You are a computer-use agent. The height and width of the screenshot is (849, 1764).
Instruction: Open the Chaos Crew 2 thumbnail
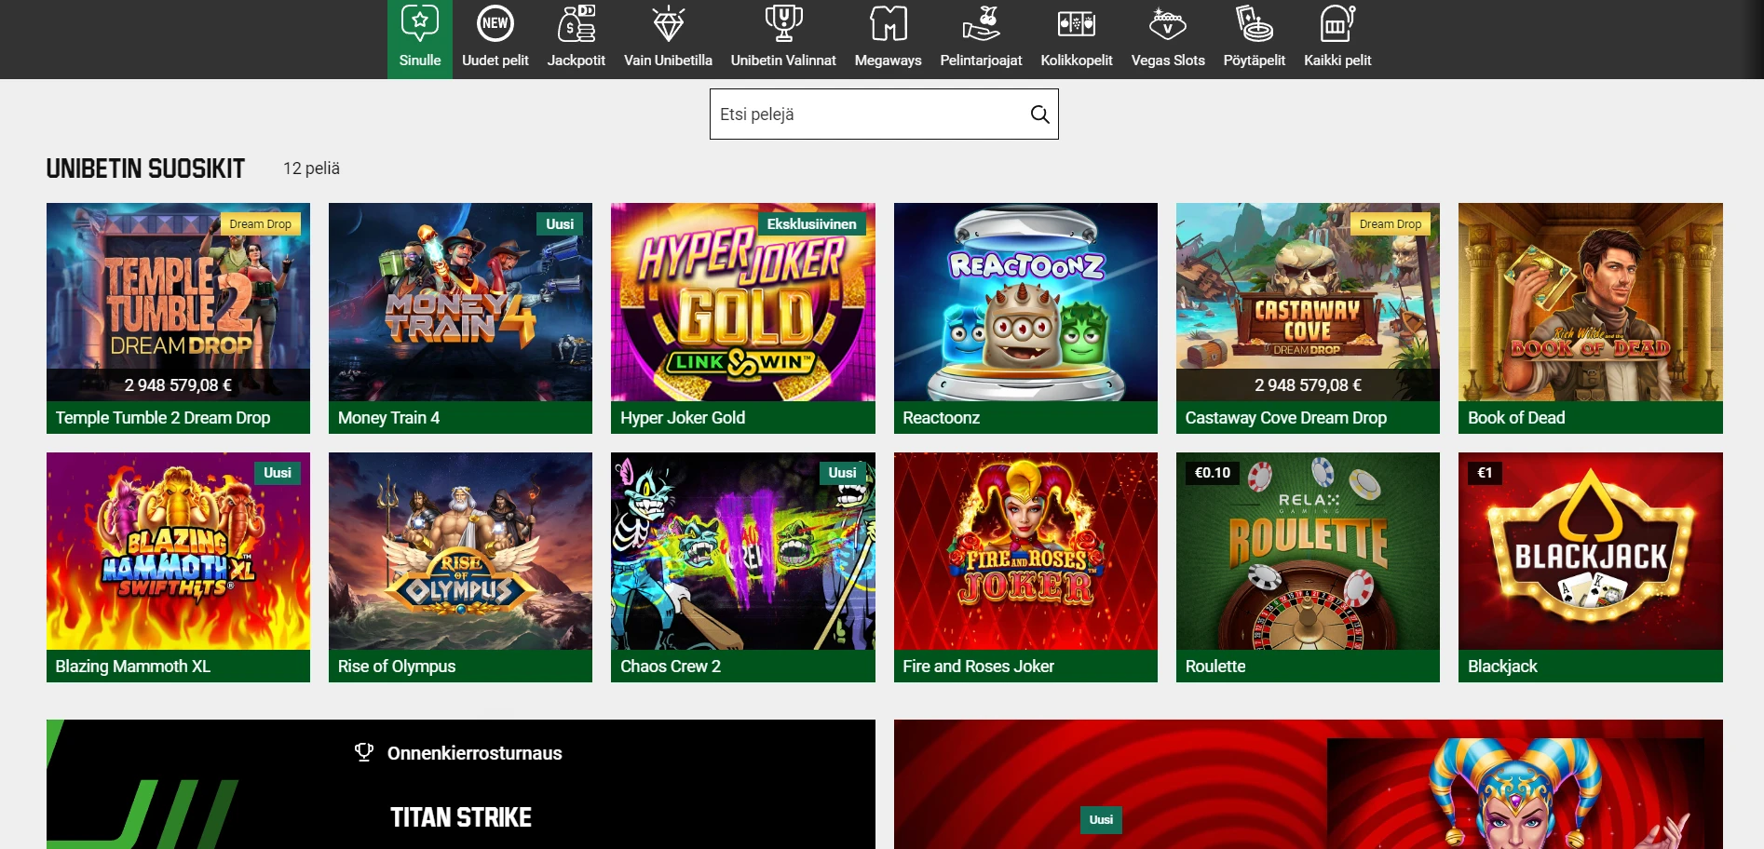[x=743, y=551]
